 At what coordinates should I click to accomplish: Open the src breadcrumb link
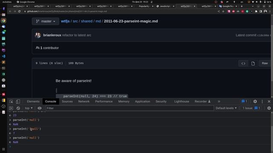point(75,21)
